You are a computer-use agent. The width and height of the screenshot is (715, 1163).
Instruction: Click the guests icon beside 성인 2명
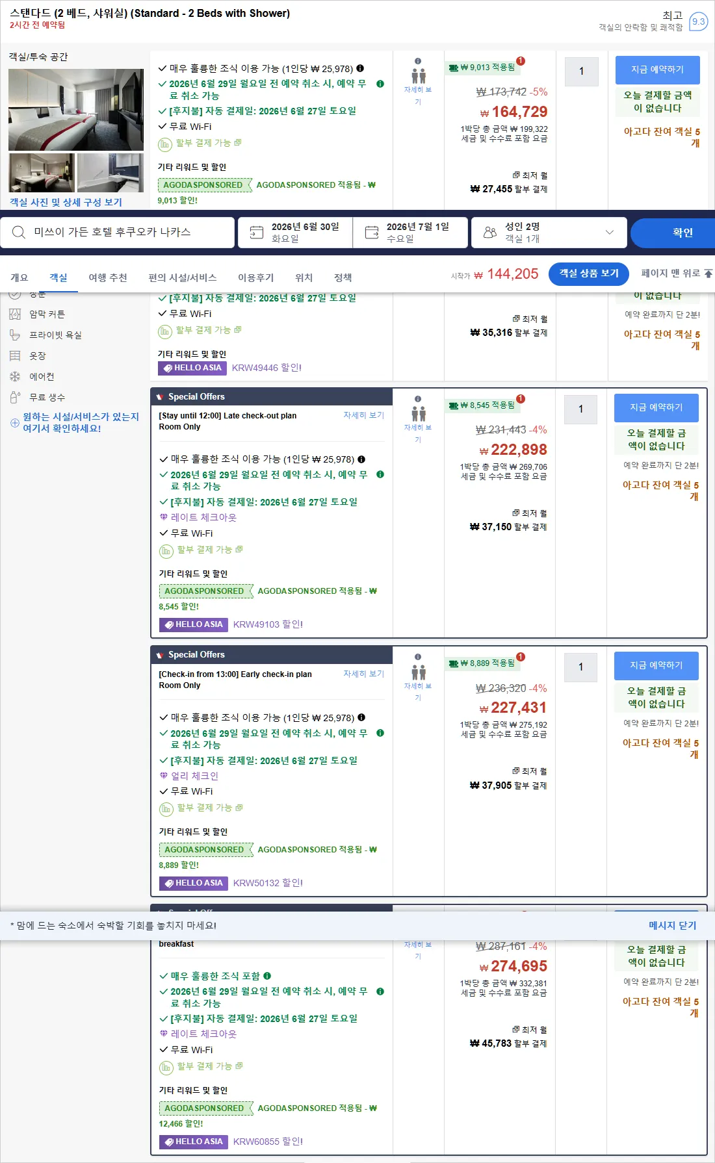[x=490, y=233]
